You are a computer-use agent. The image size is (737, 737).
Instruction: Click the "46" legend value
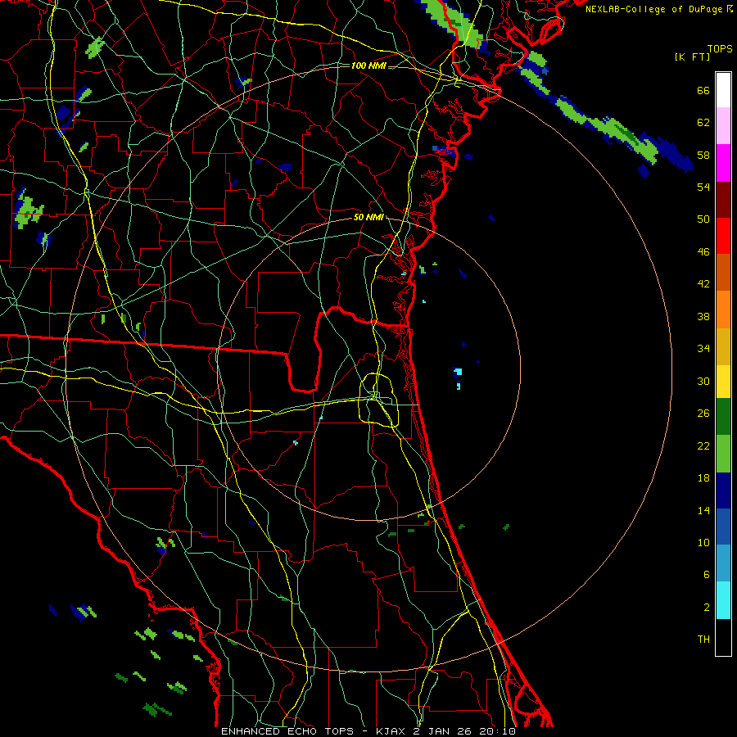tap(703, 252)
